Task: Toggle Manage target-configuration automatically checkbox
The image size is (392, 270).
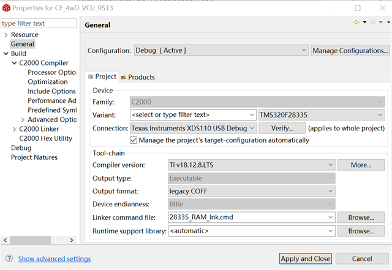Action: point(134,140)
